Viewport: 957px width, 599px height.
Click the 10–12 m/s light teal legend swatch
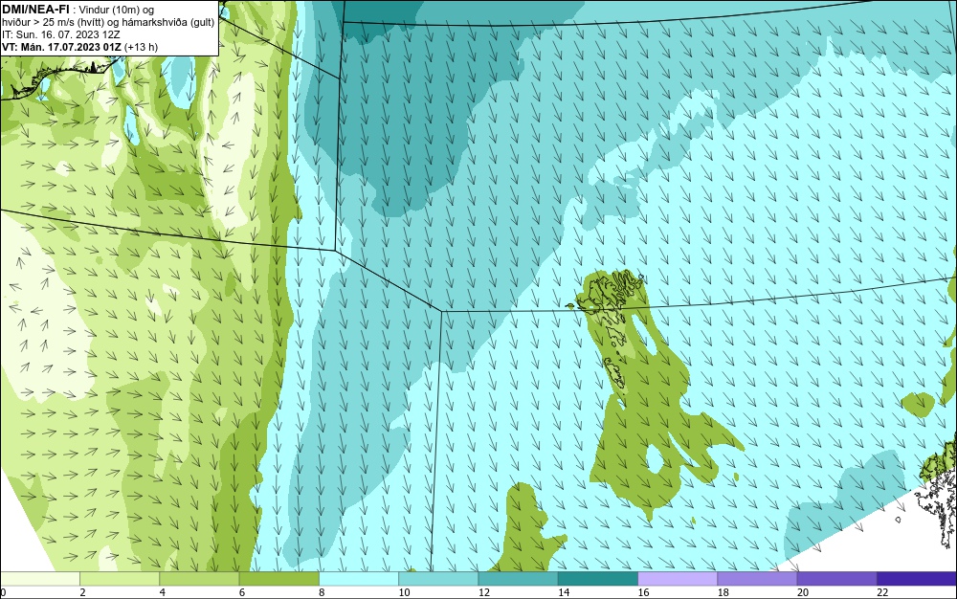pos(438,579)
